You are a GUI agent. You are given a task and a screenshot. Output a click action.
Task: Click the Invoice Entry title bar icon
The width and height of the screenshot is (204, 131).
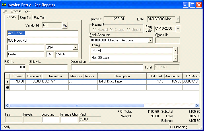coord(4,5)
